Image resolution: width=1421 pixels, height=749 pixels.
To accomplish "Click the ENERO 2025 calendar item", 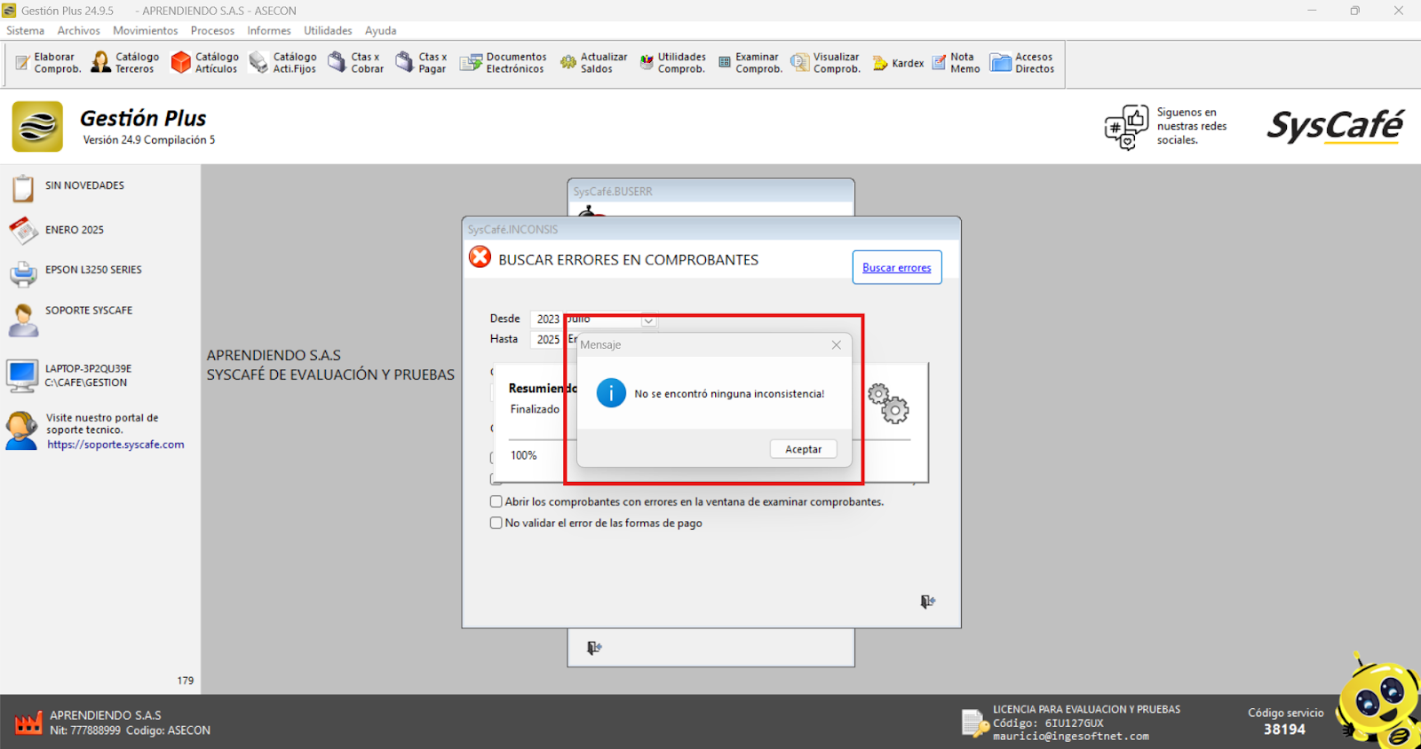I will tap(74, 230).
